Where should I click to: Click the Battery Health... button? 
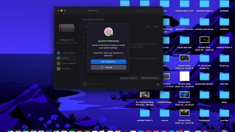coord(129,78)
